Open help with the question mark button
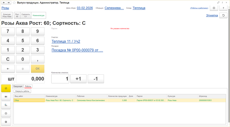 tap(223, 8)
